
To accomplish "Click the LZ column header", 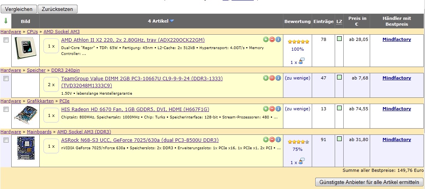I will pos(339,21).
